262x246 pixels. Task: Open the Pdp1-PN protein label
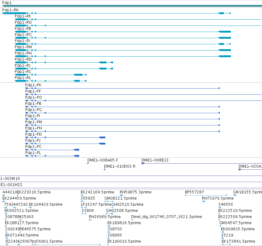[x=34, y=128]
